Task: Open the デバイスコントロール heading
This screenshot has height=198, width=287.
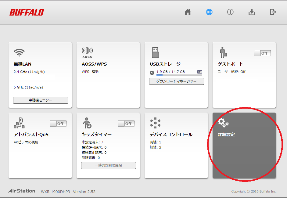Action: point(171,135)
